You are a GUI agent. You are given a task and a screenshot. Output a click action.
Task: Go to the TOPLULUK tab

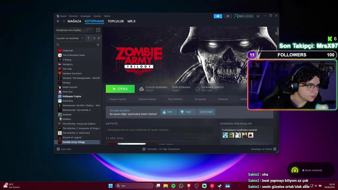coord(116,21)
